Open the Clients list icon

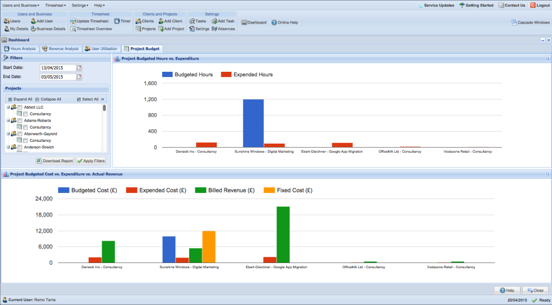(145, 21)
